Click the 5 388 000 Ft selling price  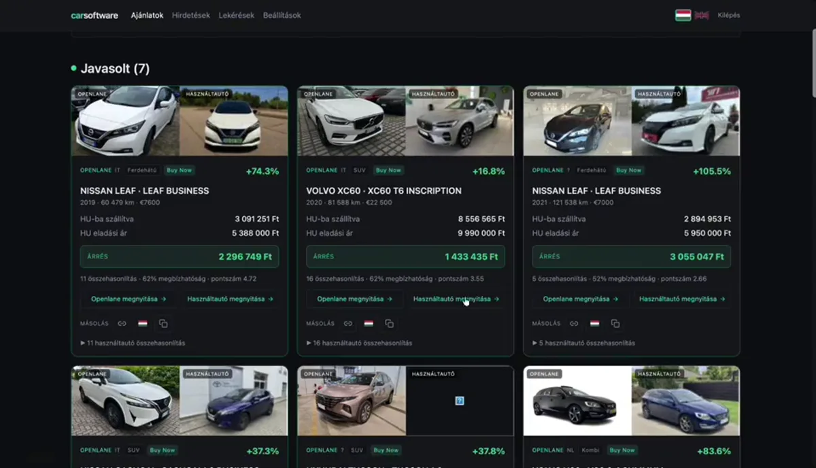click(256, 233)
